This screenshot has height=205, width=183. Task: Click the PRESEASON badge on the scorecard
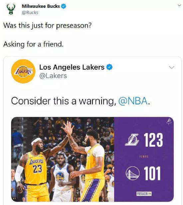point(144,194)
